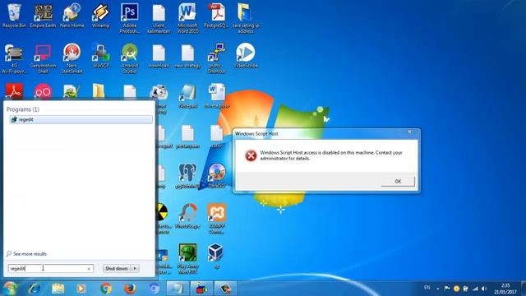Open the Recycle Bin desktop icon
526x296 pixels.
14,16
